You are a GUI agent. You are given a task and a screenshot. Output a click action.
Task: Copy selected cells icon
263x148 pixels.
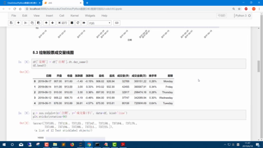32,23
